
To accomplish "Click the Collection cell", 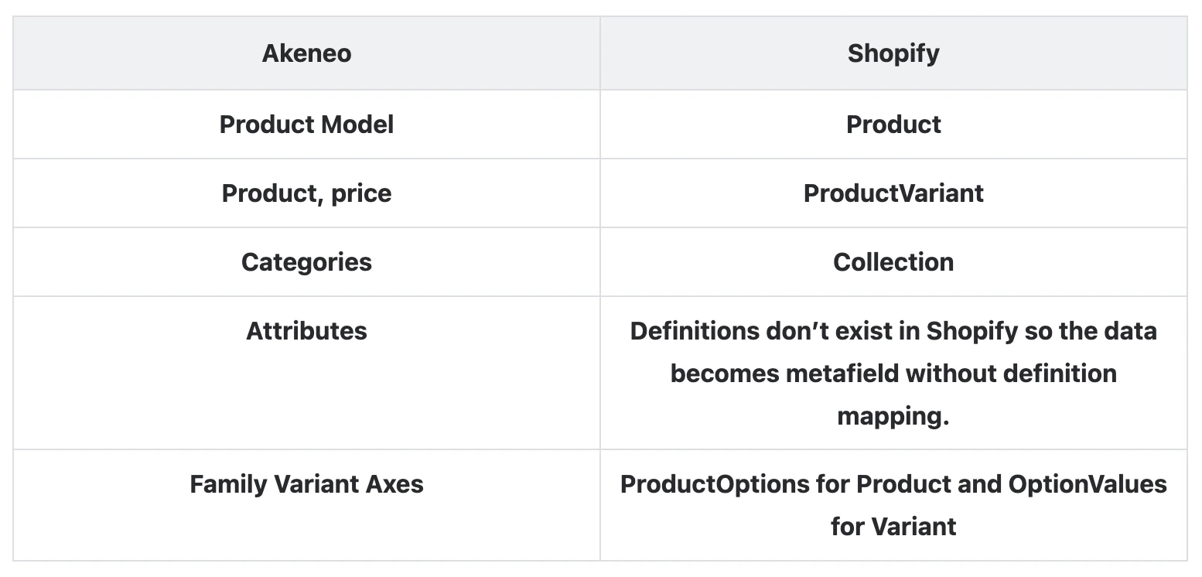I will 893,261.
